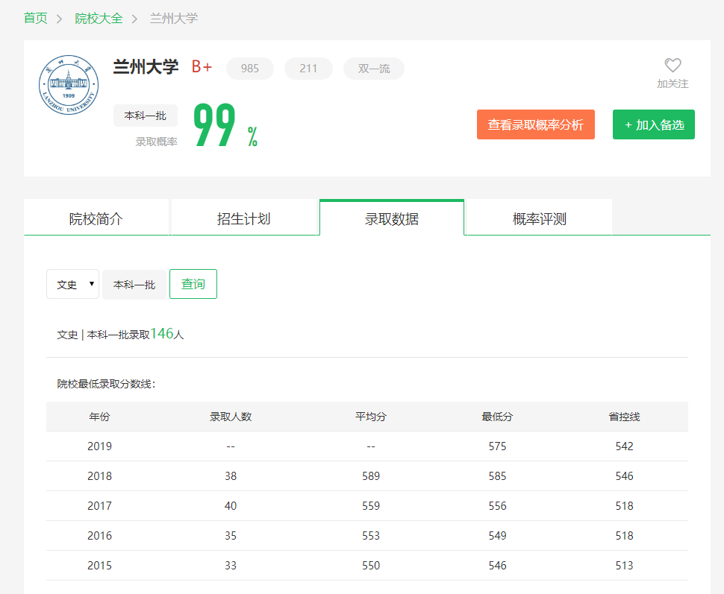Go to 首页 breadcrumb link
724x594 pixels.
click(36, 18)
